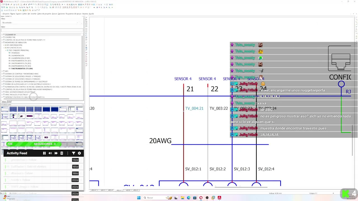Select SISTEMA DE SOLUCIONES ORALES 4 TANQUES
This screenshot has height=201, width=358.
coord(23,79)
